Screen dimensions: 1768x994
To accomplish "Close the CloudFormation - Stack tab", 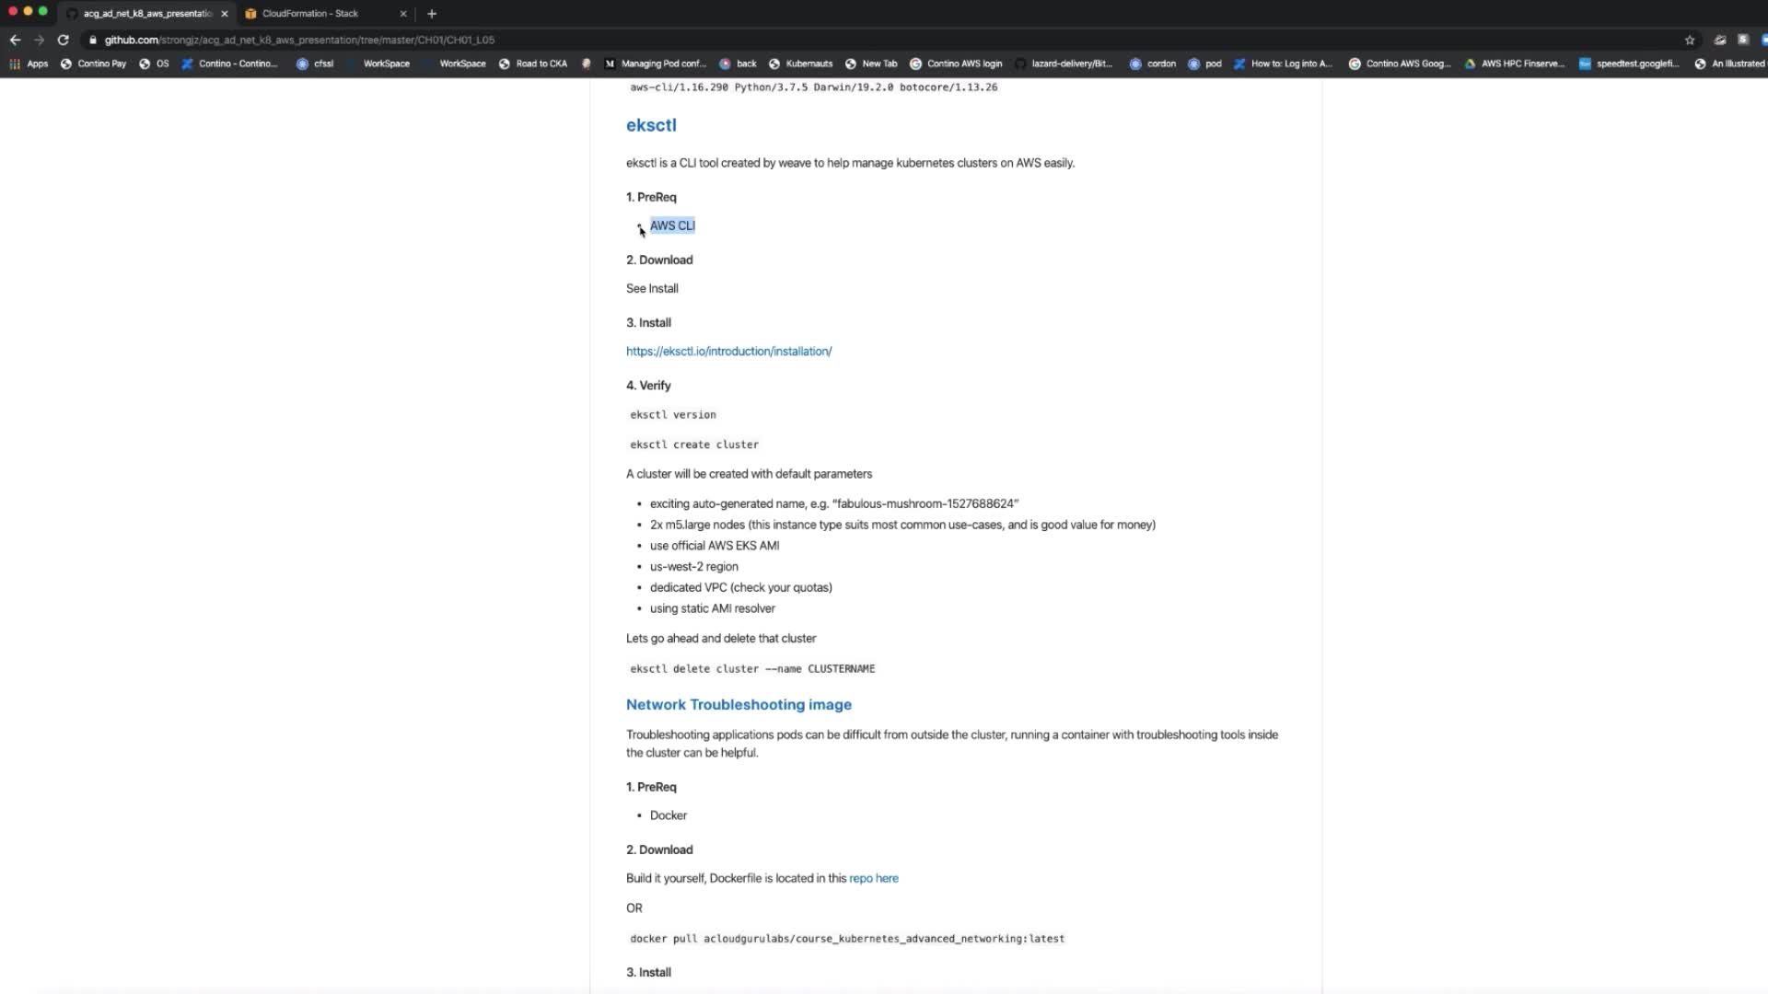I will [402, 14].
